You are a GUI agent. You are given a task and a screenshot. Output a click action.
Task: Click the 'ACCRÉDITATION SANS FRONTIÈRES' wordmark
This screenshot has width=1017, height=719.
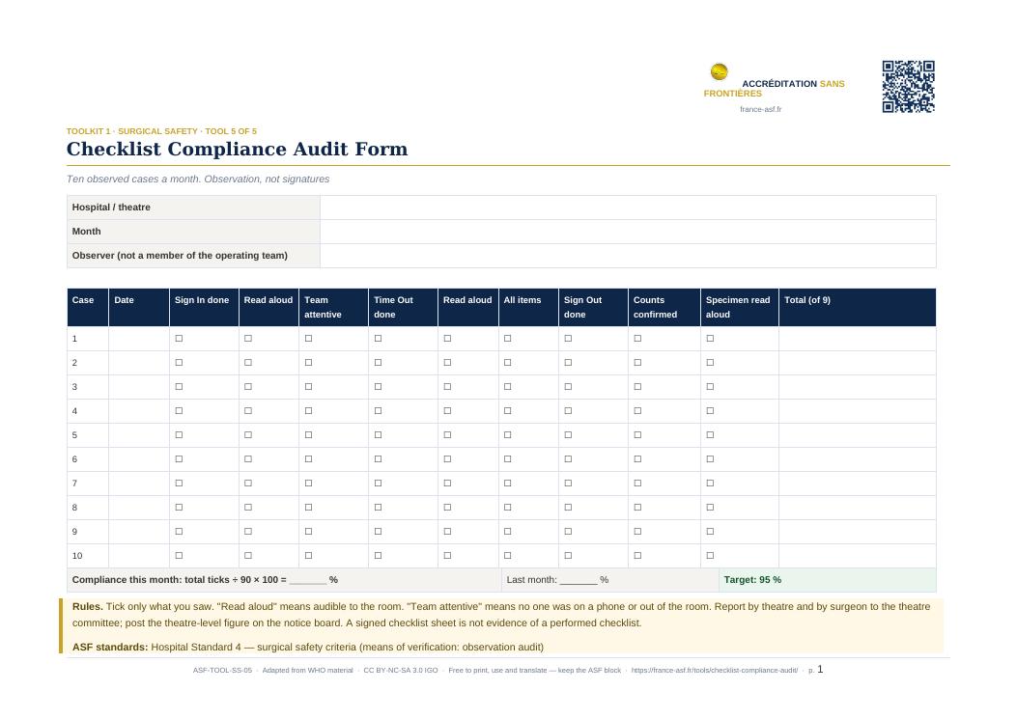coord(775,88)
